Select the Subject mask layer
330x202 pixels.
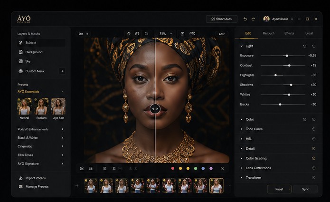point(41,43)
